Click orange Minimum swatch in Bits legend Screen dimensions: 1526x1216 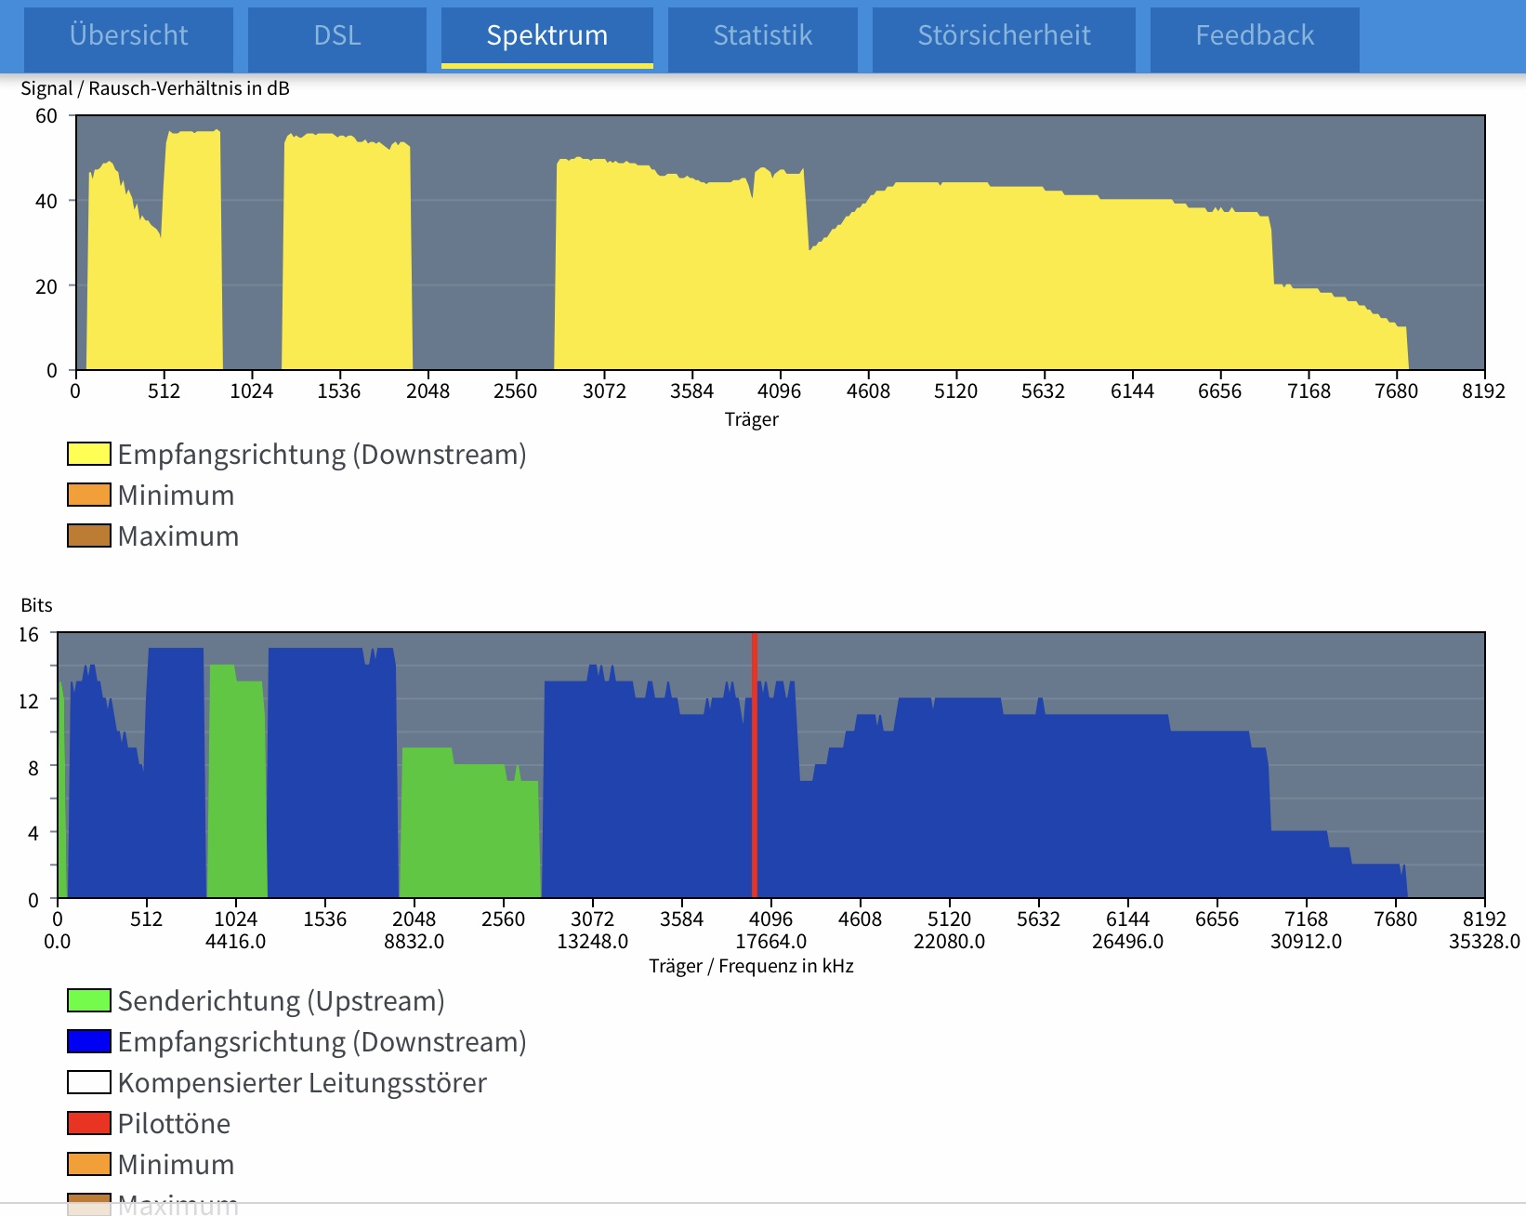[89, 1164]
